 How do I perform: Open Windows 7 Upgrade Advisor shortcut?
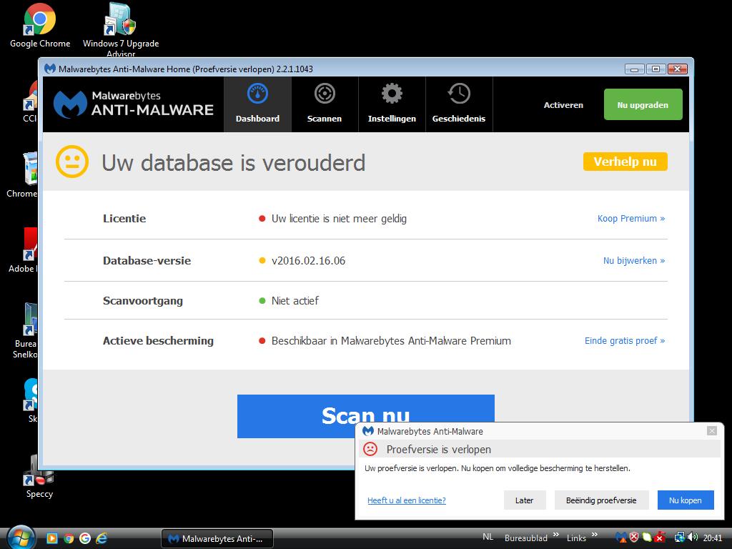[x=121, y=29]
